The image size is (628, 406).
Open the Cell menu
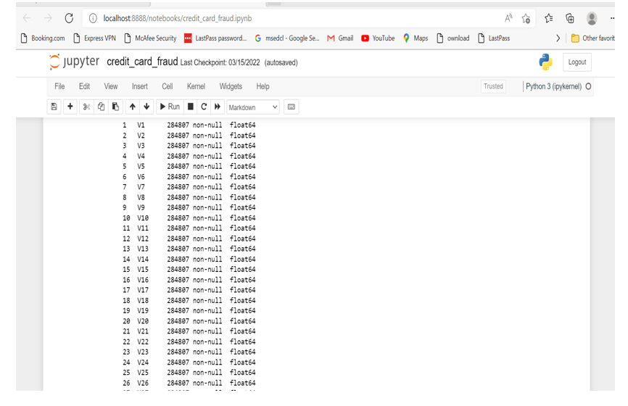point(168,86)
